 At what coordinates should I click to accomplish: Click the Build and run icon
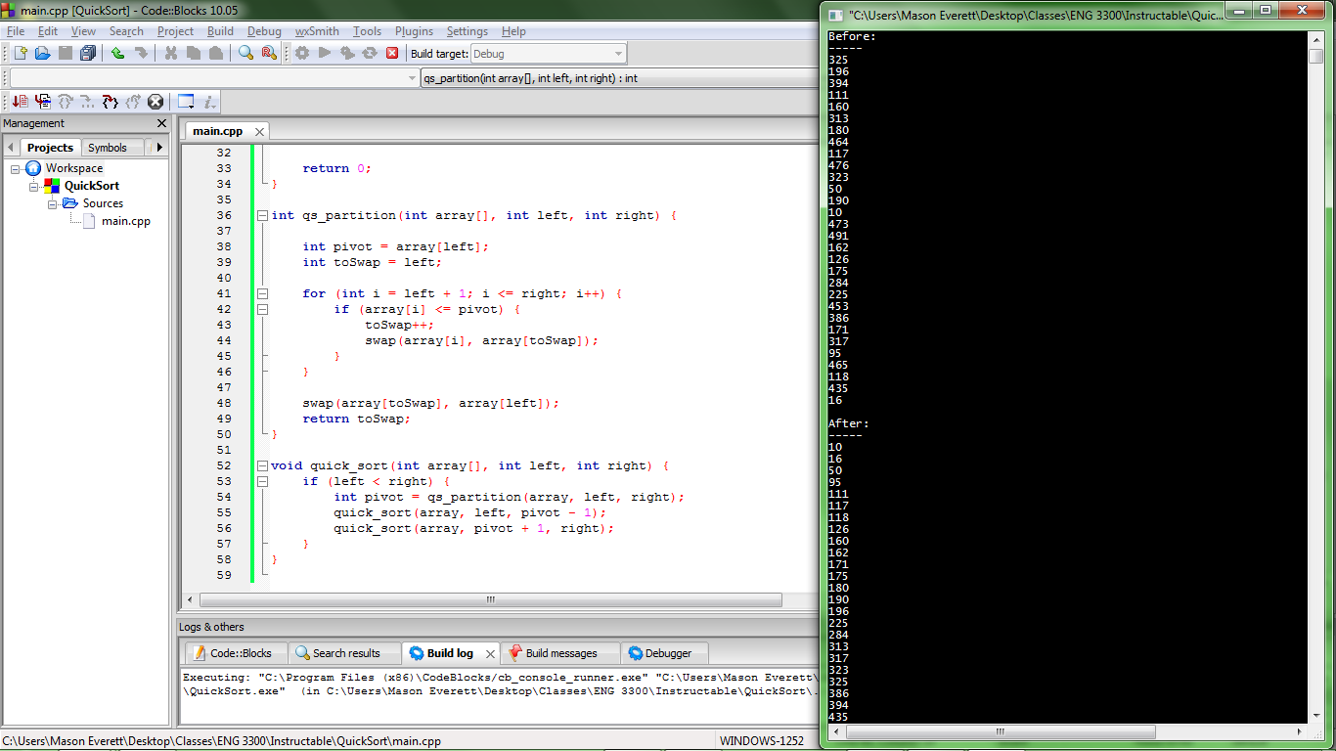click(347, 54)
